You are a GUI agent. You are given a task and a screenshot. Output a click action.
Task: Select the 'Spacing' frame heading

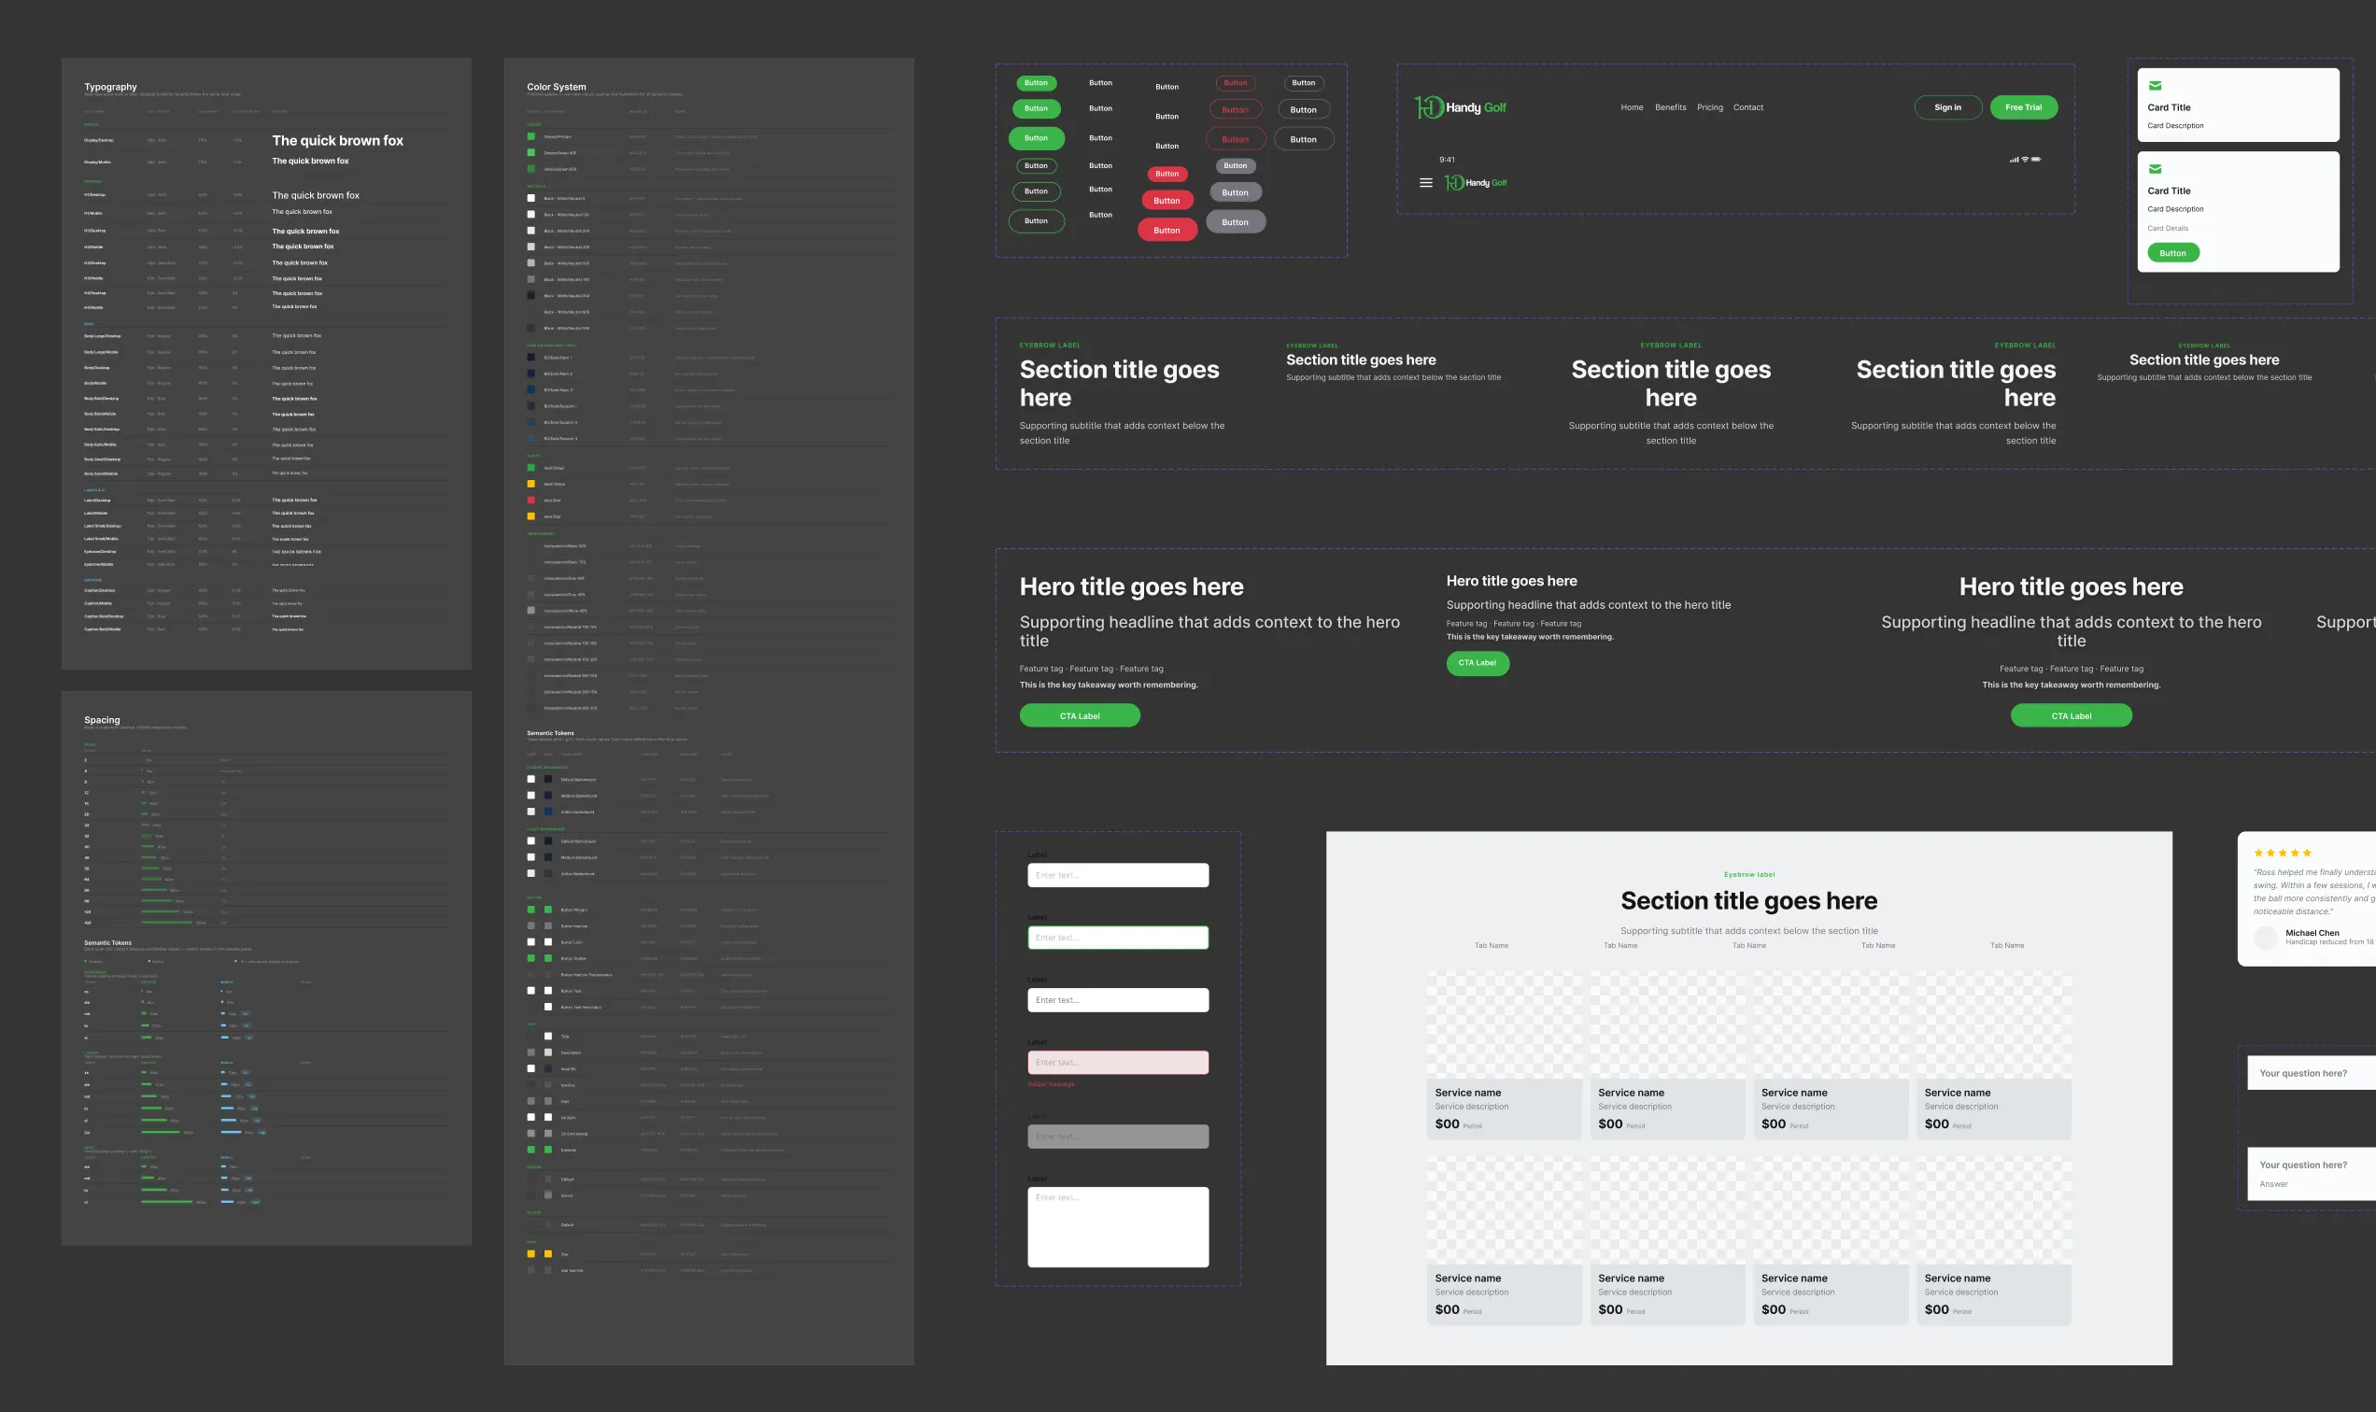coord(102,720)
